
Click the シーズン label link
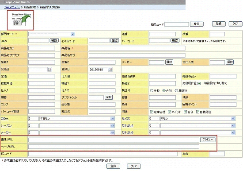(x=6, y=125)
